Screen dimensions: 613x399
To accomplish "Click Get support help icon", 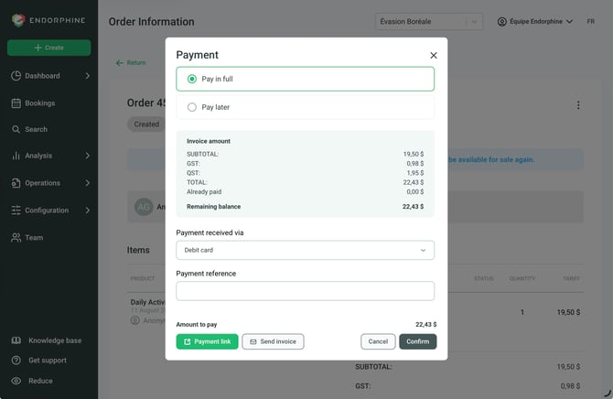I will click(16, 361).
